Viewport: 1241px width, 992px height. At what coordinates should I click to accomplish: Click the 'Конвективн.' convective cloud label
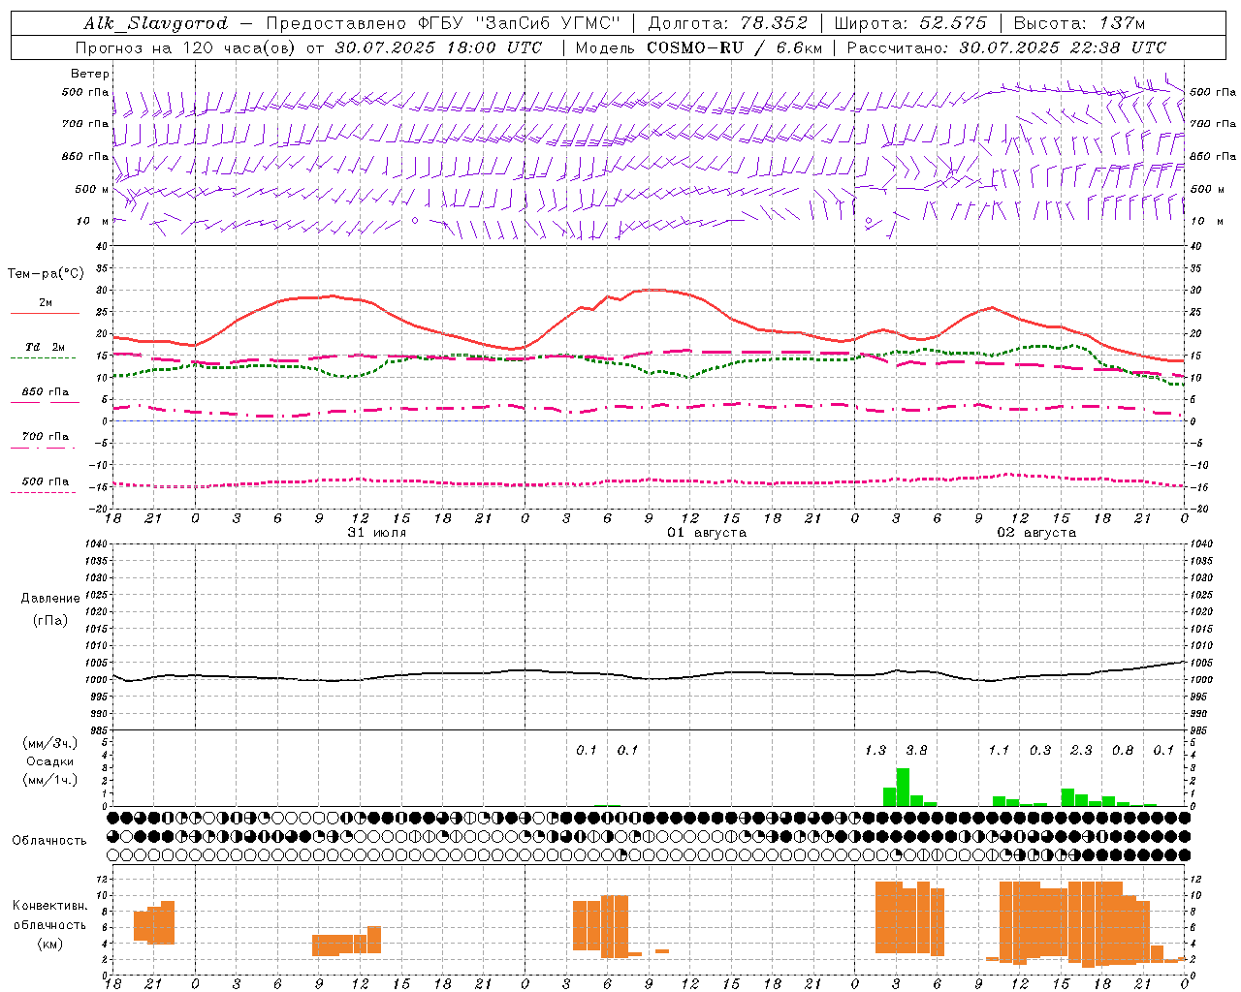(50, 906)
